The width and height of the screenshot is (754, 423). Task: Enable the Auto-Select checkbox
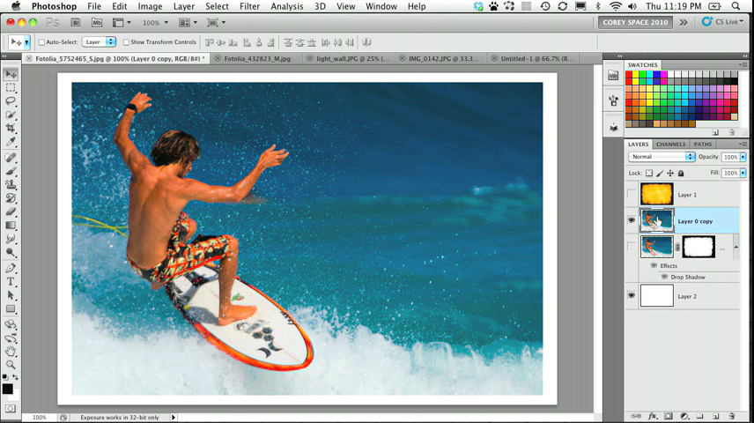(41, 42)
